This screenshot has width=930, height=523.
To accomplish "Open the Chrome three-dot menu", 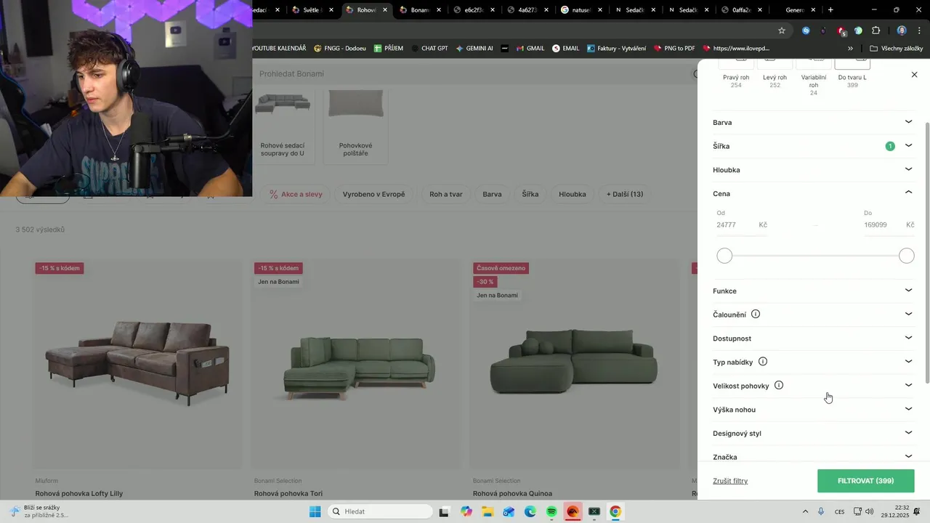I will [920, 31].
